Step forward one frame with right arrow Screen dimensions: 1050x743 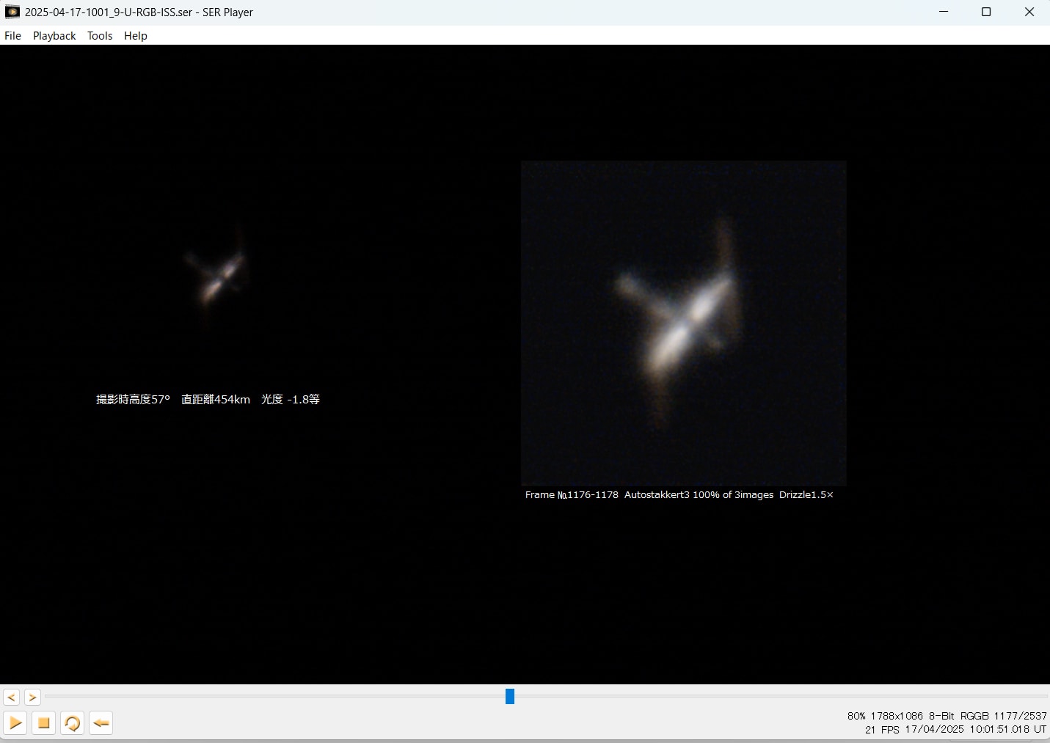click(x=32, y=697)
